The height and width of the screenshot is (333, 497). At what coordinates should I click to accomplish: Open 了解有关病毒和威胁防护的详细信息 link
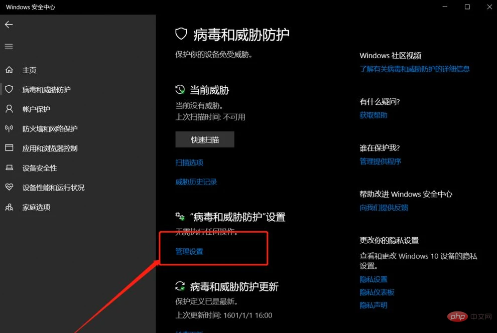(x=415, y=69)
